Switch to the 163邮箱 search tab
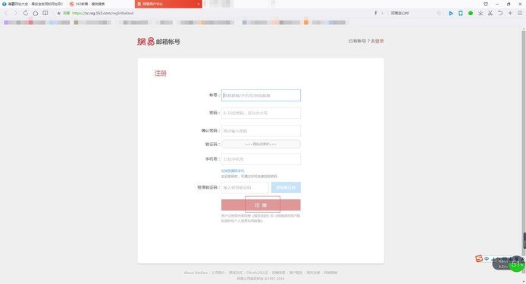The image size is (526, 284). 101,4
